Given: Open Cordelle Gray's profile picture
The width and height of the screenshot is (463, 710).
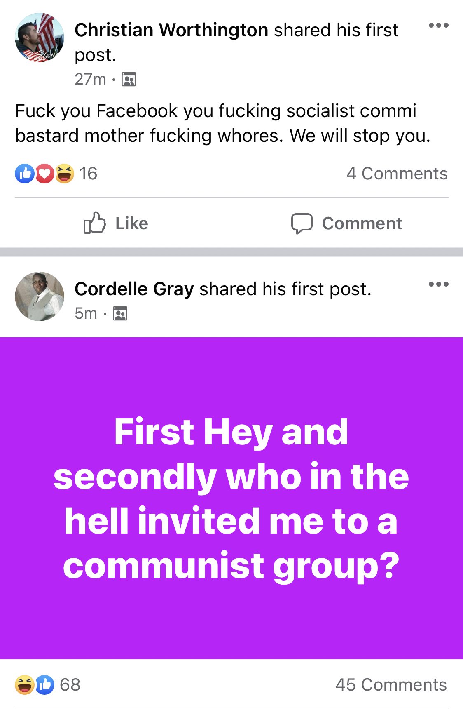Looking at the screenshot, I should coord(40,296).
